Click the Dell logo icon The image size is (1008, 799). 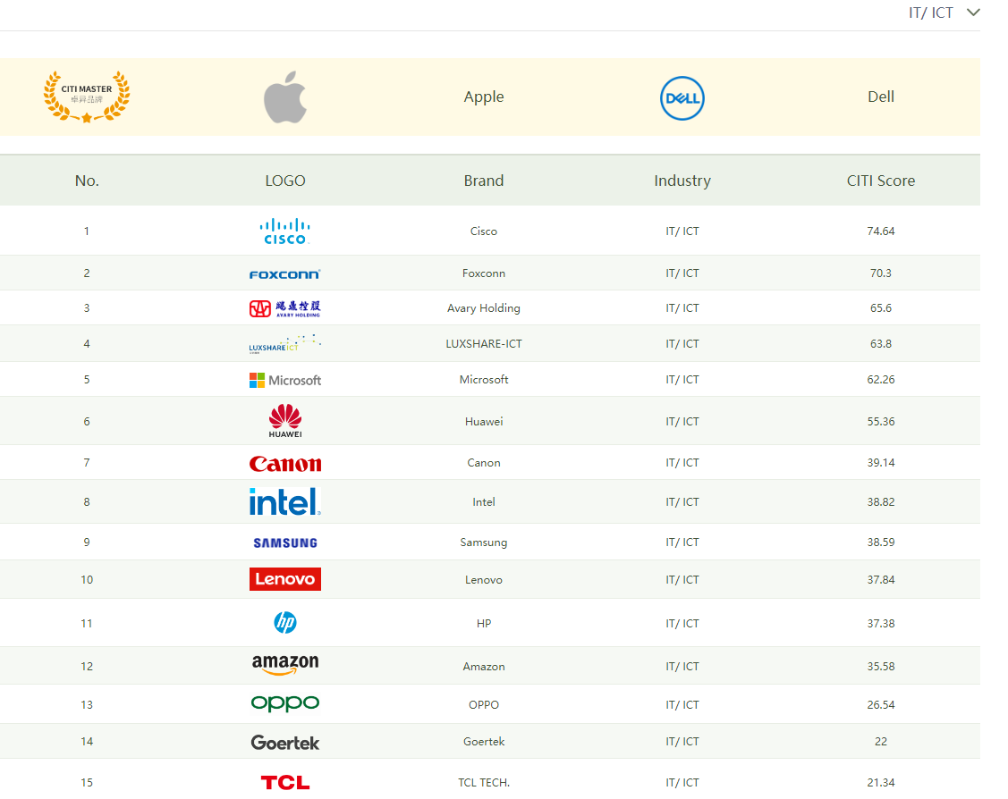pyautogui.click(x=682, y=98)
